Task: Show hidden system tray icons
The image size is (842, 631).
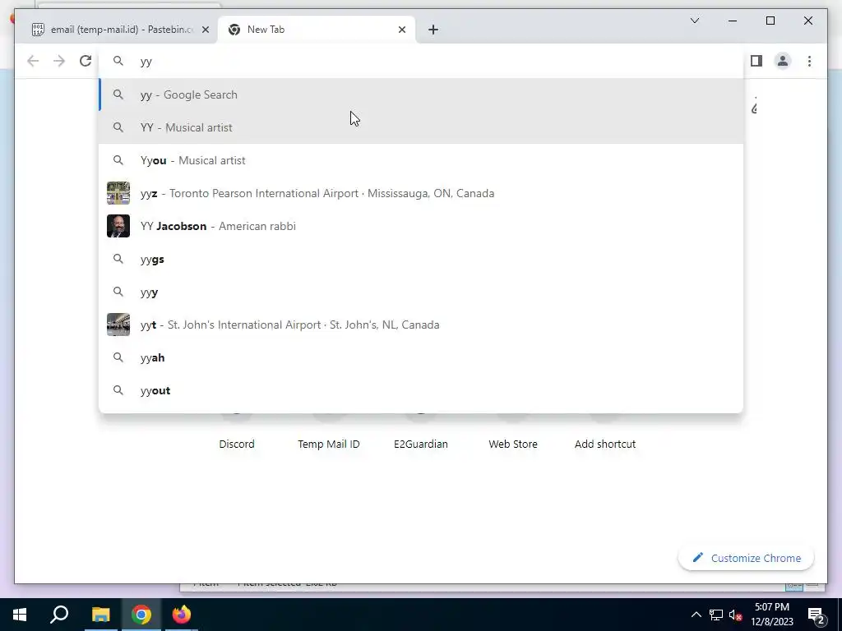Action: pos(696,615)
